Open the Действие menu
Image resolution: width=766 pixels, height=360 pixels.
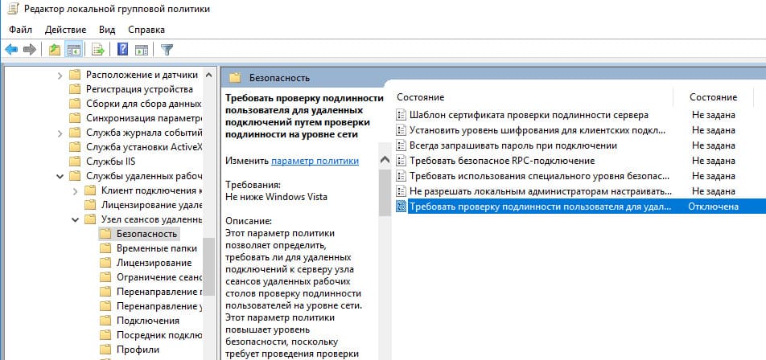[65, 30]
